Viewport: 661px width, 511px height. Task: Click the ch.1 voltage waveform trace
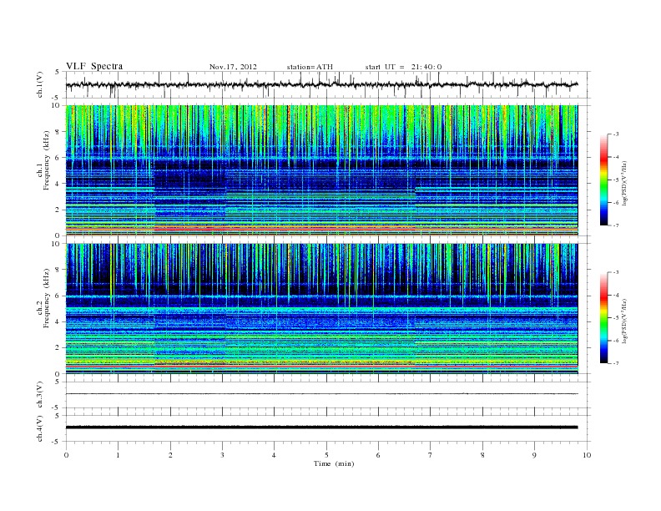(321, 84)
